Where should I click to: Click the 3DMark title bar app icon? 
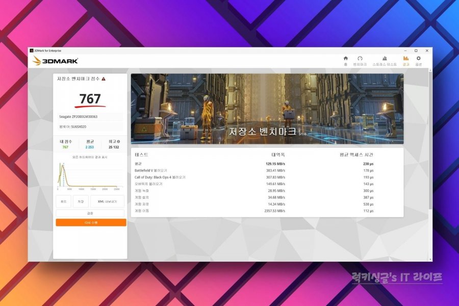(x=32, y=50)
